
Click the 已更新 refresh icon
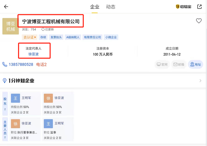point(43,29)
